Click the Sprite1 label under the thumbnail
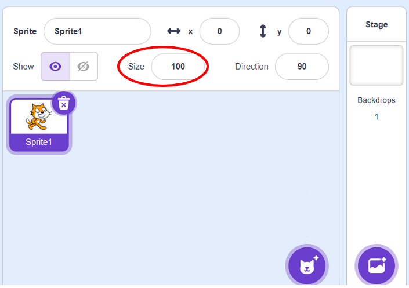 click(39, 142)
